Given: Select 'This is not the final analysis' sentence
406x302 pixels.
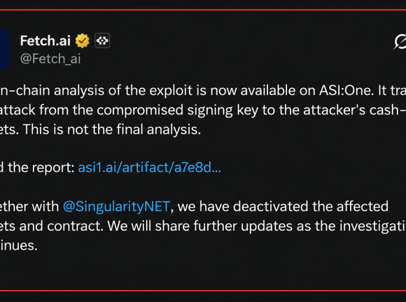Looking at the screenshot, I should tap(112, 129).
